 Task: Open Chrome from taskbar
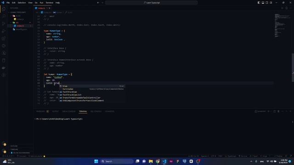coord(158,161)
